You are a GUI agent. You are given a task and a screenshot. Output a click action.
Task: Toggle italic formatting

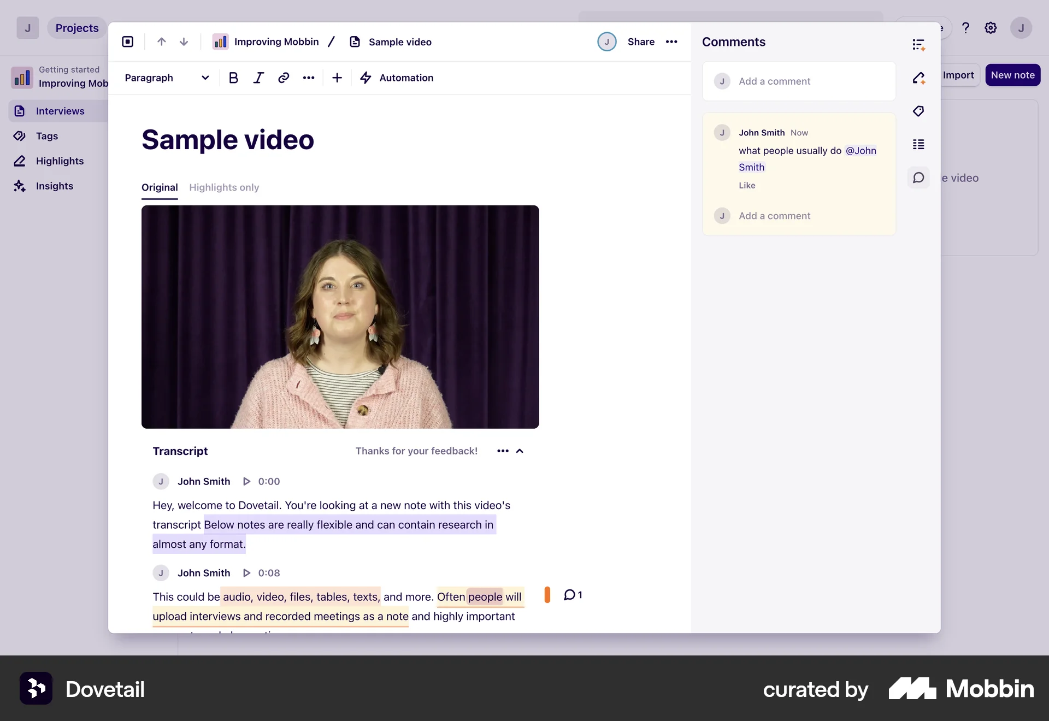(x=258, y=78)
